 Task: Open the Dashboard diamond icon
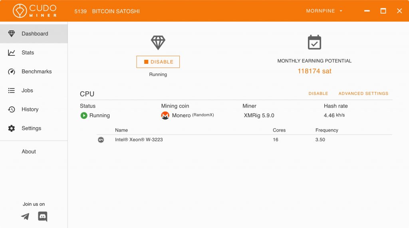click(x=12, y=33)
